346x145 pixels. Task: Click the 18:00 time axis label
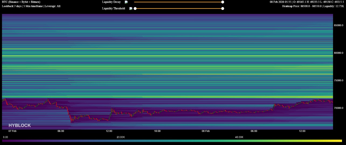pos(157,131)
